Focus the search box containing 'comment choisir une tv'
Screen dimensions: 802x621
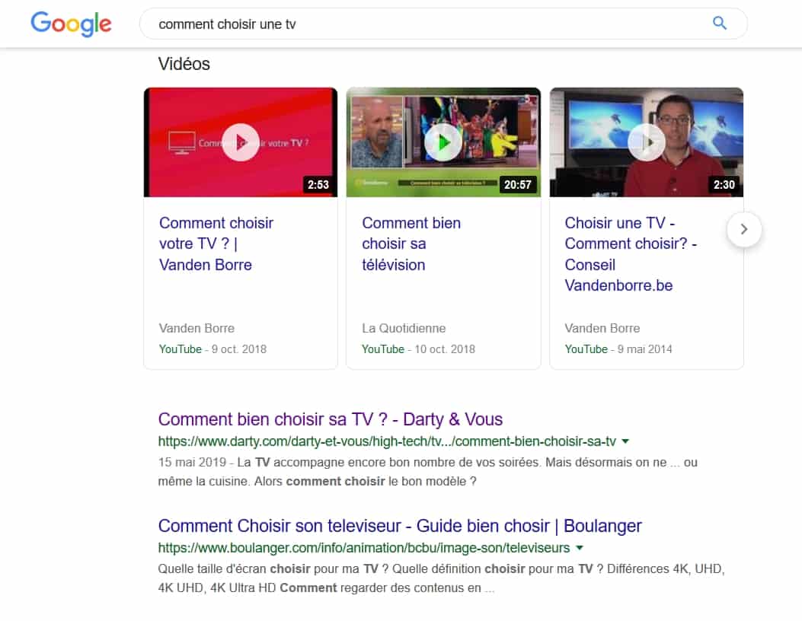443,24
